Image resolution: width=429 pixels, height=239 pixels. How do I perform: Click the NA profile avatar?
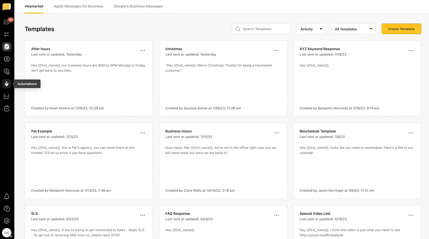tap(7, 232)
